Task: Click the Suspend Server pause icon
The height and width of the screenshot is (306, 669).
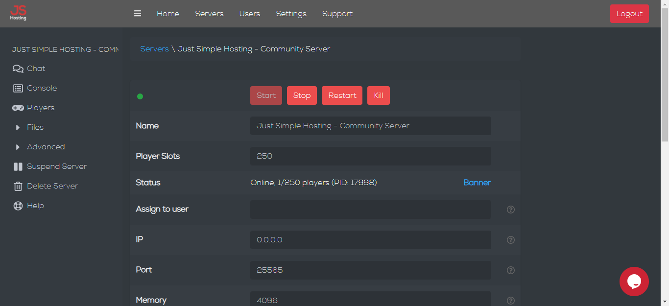Action: tap(18, 166)
